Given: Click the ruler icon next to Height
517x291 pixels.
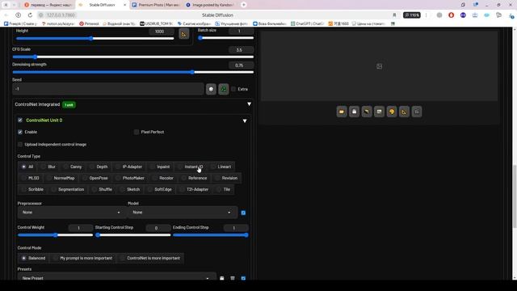Looking at the screenshot, I should (183, 34).
